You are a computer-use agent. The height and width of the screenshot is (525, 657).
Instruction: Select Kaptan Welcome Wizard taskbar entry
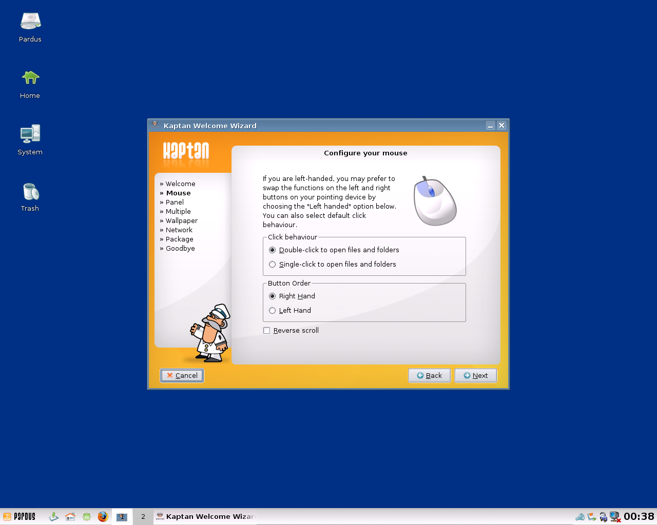205,516
